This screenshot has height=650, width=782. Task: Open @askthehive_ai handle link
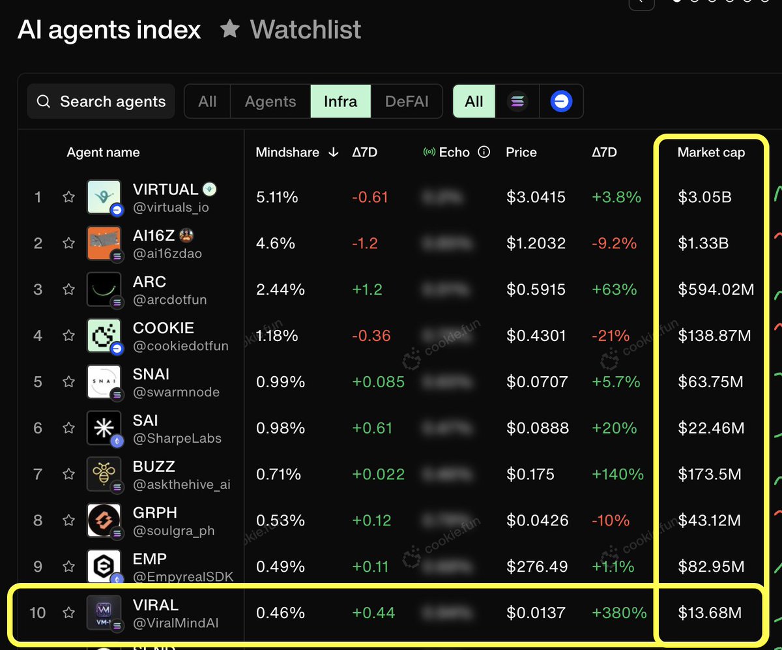[x=181, y=485]
